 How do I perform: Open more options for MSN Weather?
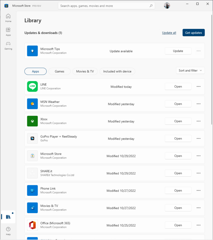(x=199, y=104)
